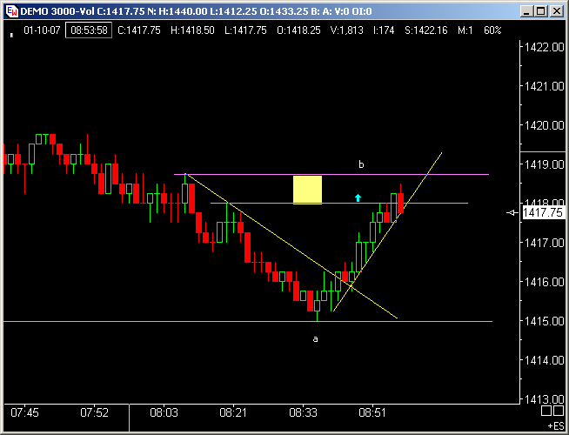This screenshot has width=569, height=435.
Task: Click the date value 01-10-07
Action: [x=42, y=30]
